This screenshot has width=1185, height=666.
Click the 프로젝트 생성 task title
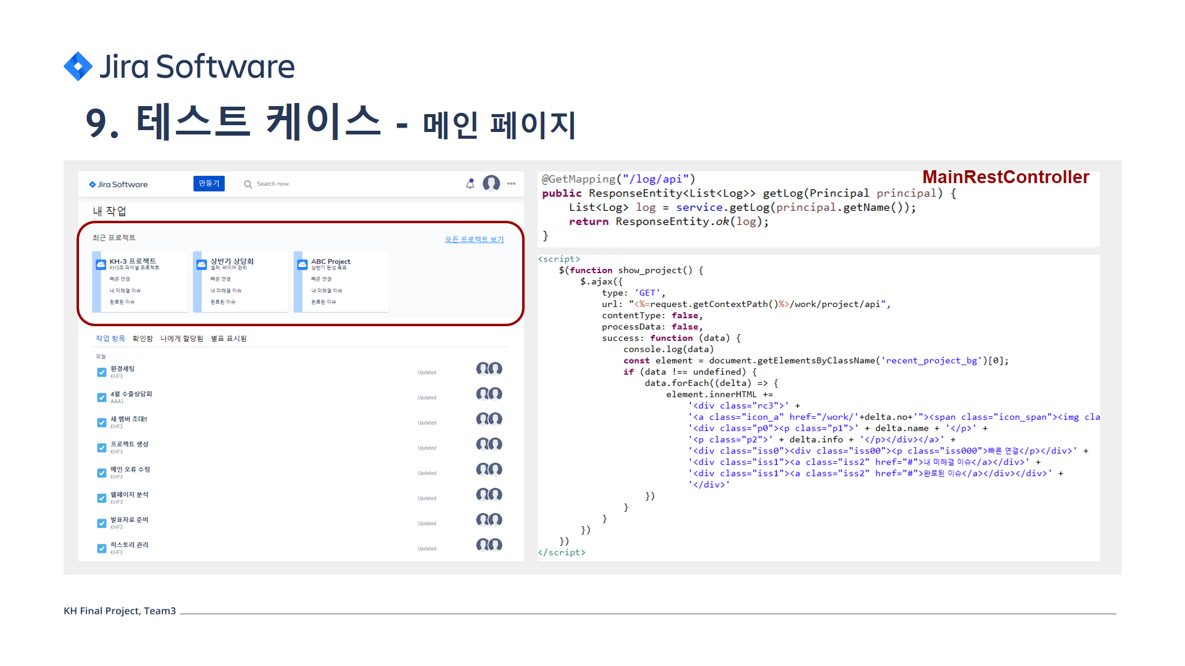click(130, 445)
